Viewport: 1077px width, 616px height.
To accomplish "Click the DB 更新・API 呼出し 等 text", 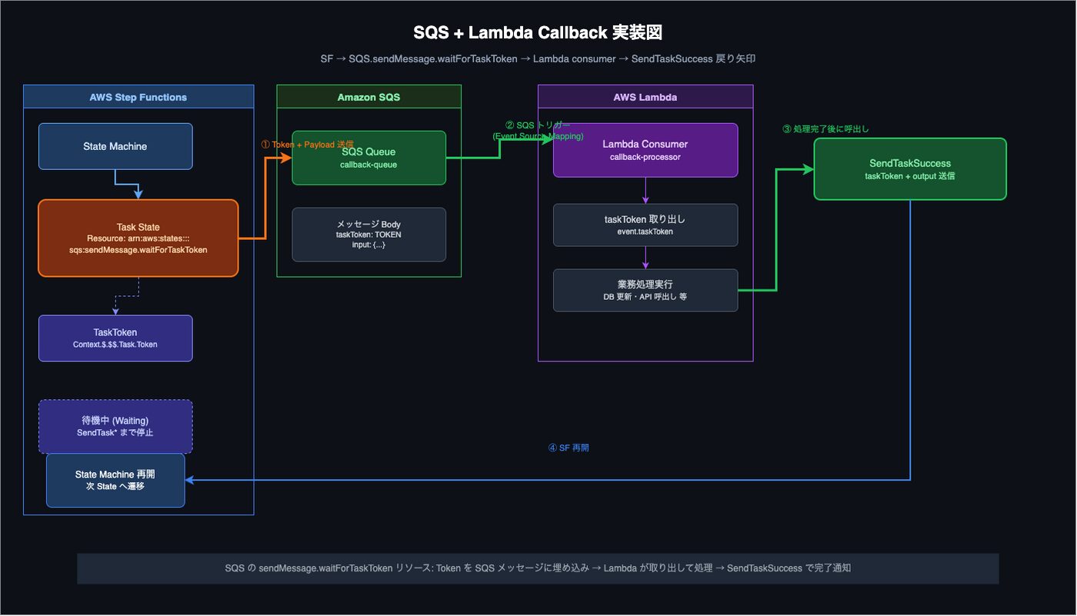I will (x=645, y=296).
